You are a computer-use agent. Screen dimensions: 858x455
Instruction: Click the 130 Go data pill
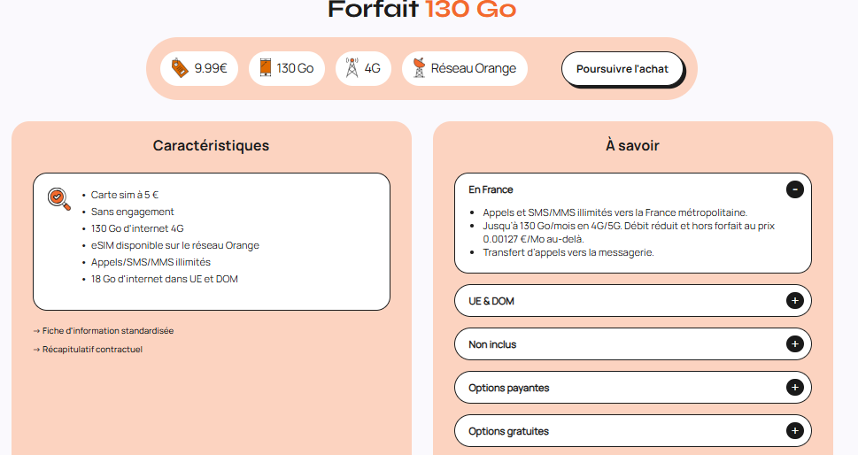(287, 68)
